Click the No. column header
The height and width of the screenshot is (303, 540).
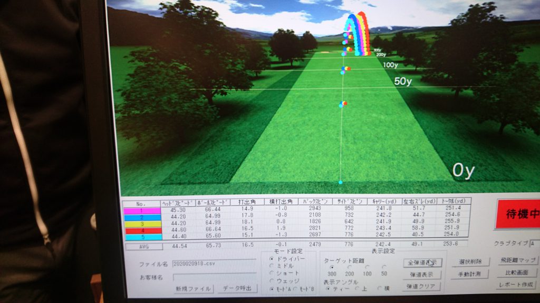141,204
